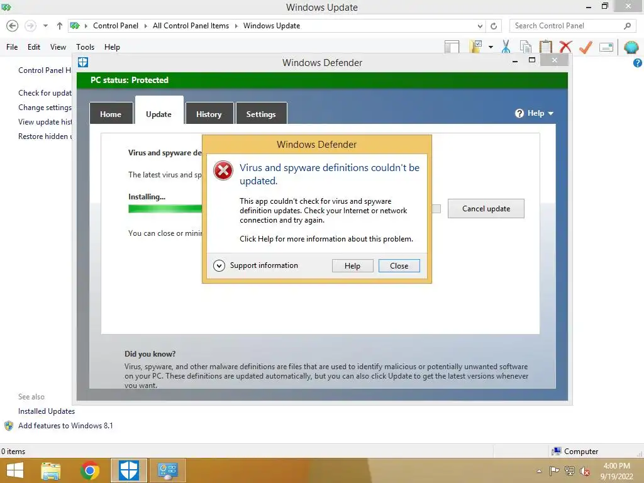
Task: Switch to the History tab
Action: (x=209, y=114)
